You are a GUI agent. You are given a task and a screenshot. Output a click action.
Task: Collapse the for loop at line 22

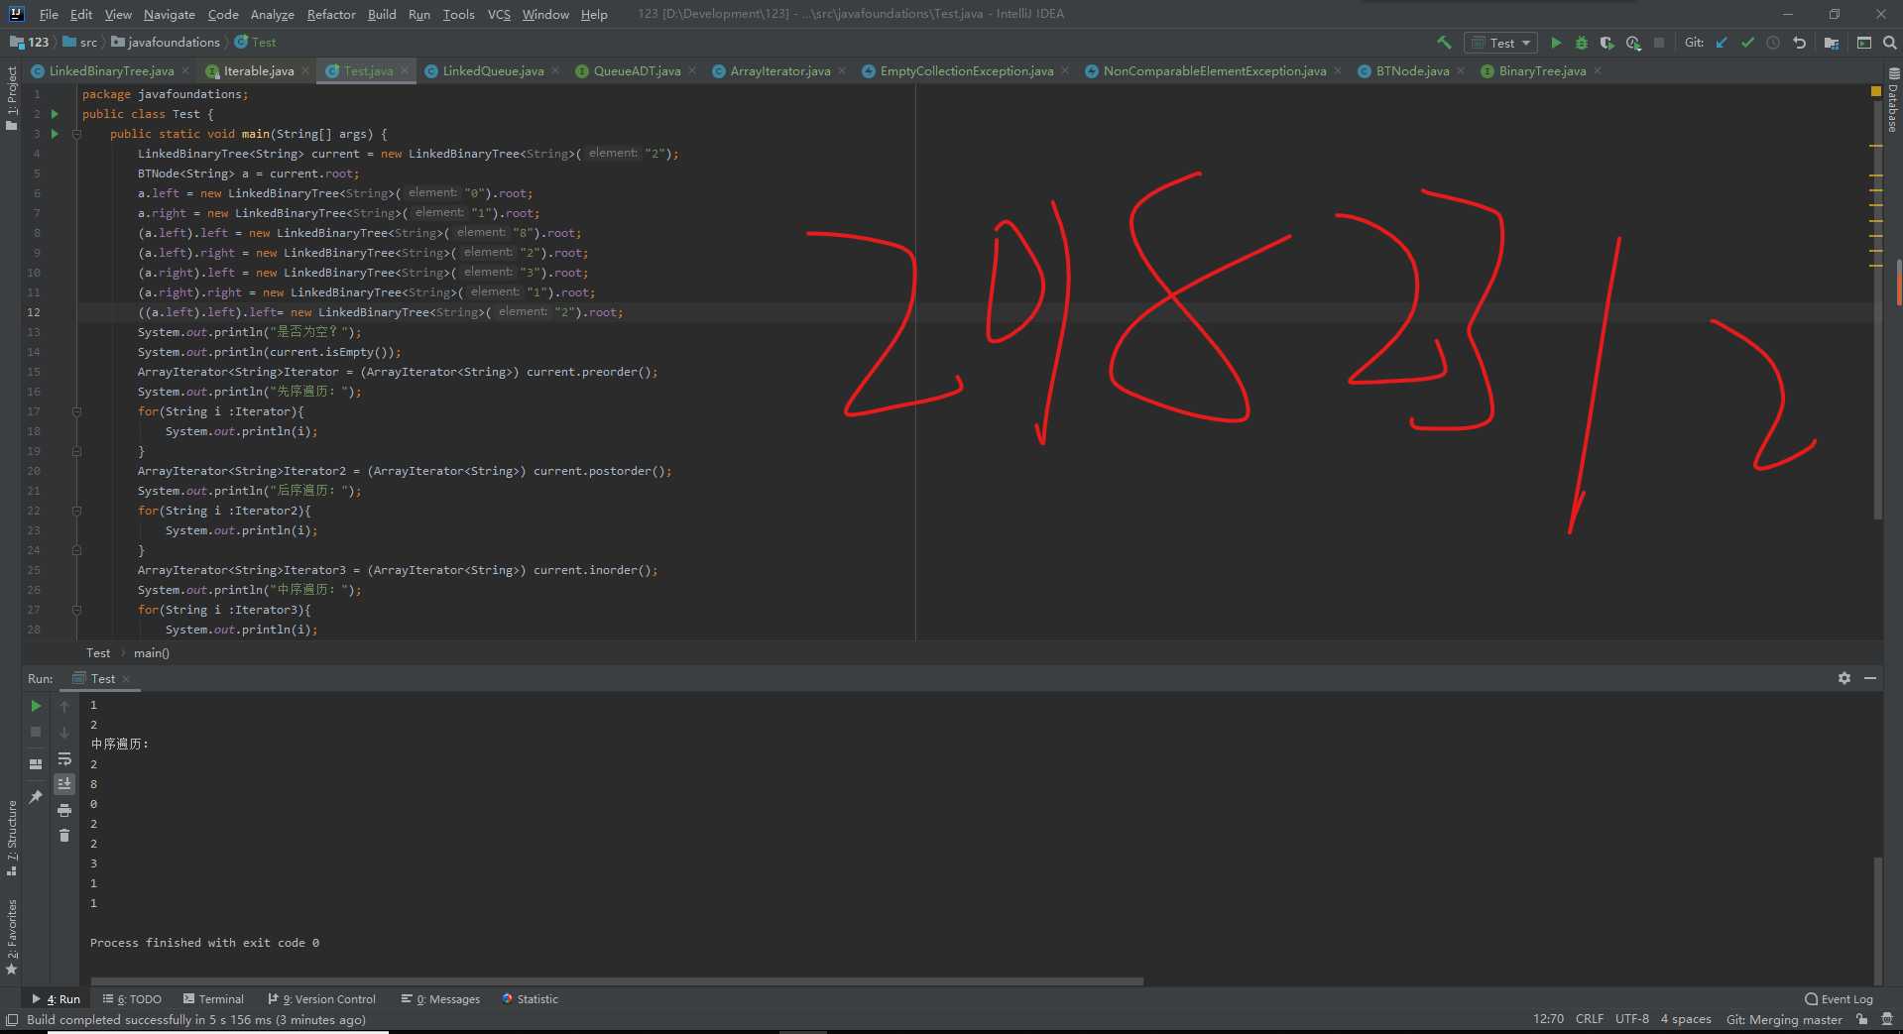point(76,511)
